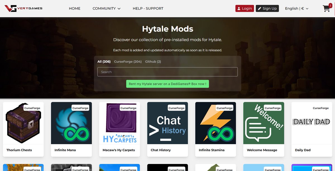Click inside the mod search field
335x171 pixels.
click(167, 72)
